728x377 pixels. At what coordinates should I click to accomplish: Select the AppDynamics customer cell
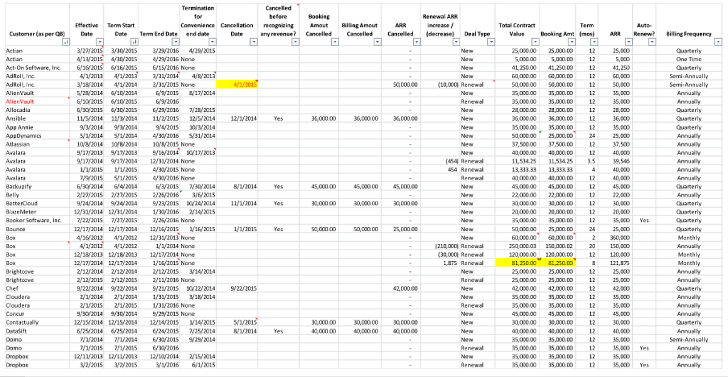(37, 136)
